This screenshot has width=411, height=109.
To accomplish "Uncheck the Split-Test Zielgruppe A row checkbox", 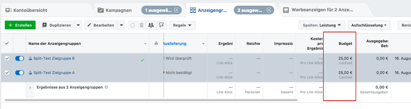I will (7, 73).
